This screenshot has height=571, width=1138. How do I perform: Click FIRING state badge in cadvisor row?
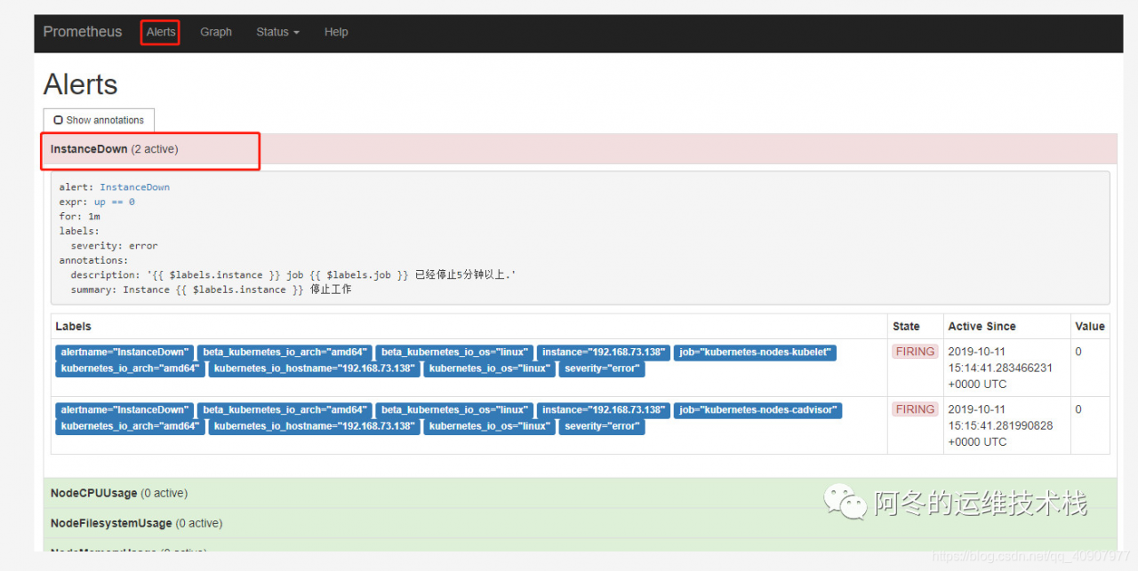(x=915, y=409)
